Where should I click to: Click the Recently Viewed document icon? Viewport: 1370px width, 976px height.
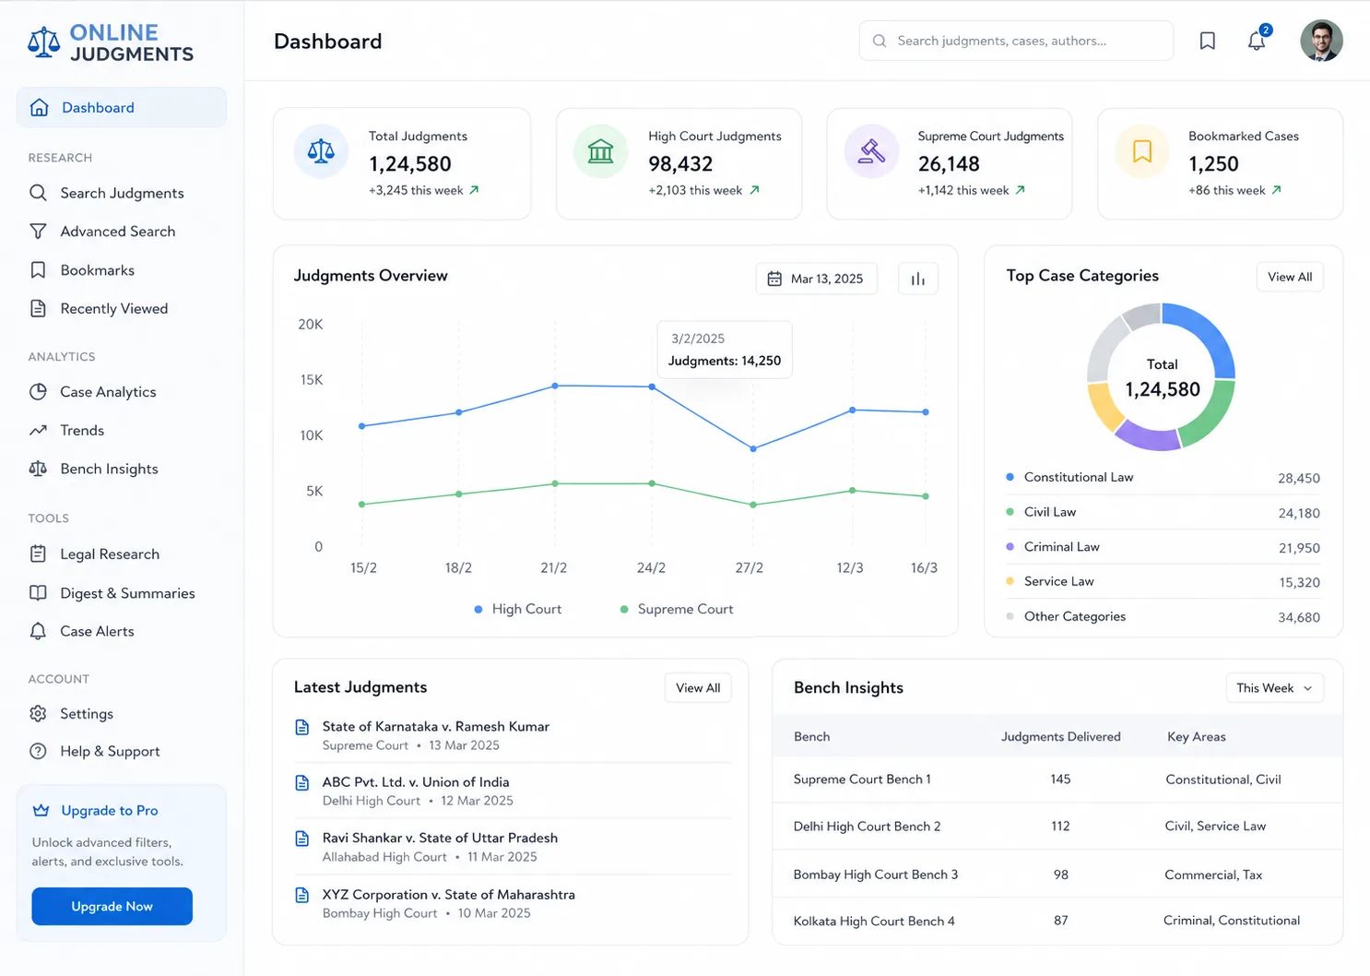click(38, 309)
